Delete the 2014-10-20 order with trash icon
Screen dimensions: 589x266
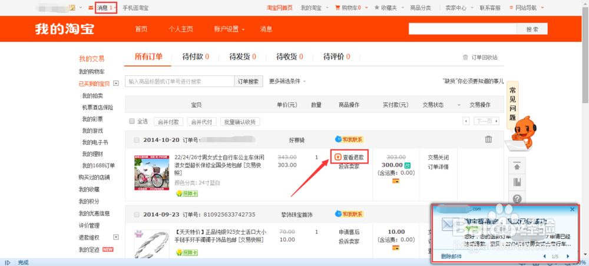[488, 139]
